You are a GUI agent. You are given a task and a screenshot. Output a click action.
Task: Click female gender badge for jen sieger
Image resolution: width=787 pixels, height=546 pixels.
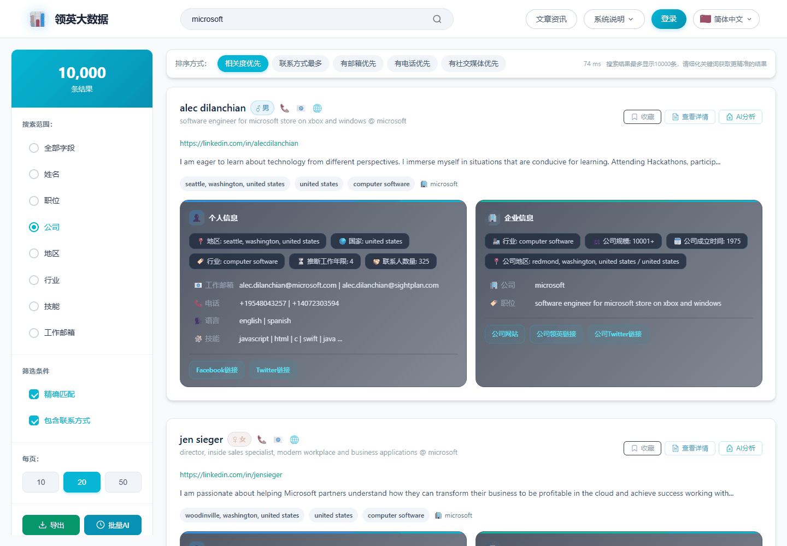pyautogui.click(x=239, y=440)
